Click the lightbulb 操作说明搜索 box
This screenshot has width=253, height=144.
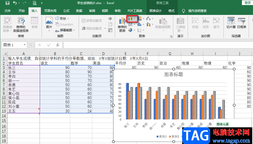[194, 11]
